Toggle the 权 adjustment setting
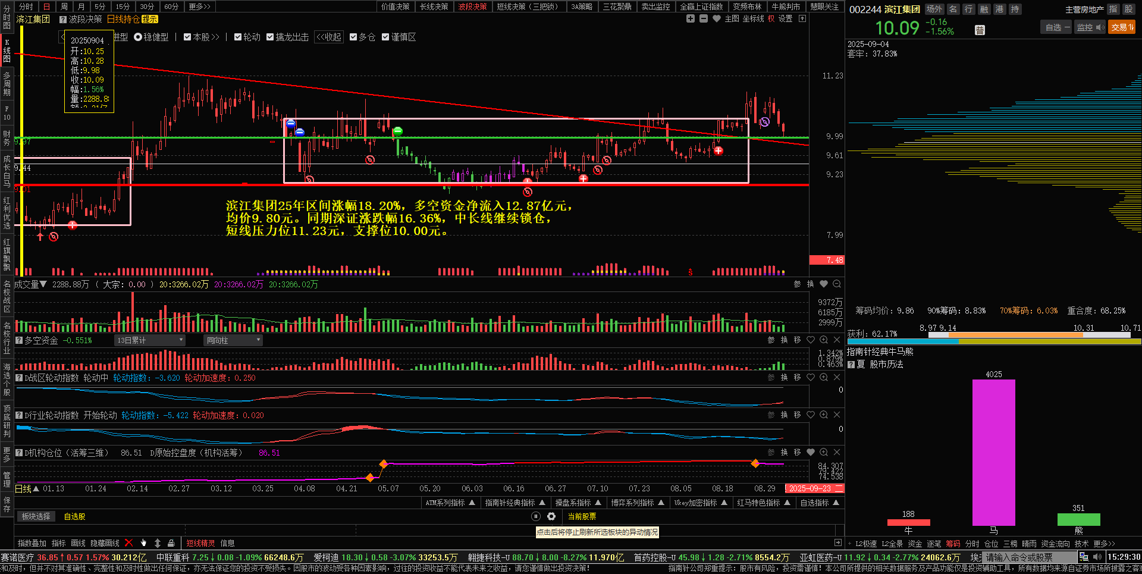 coord(771,18)
